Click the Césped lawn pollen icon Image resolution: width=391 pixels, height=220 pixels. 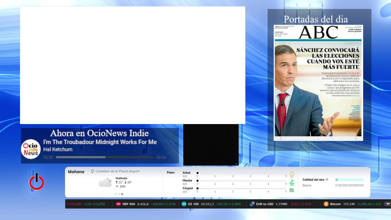(292, 190)
